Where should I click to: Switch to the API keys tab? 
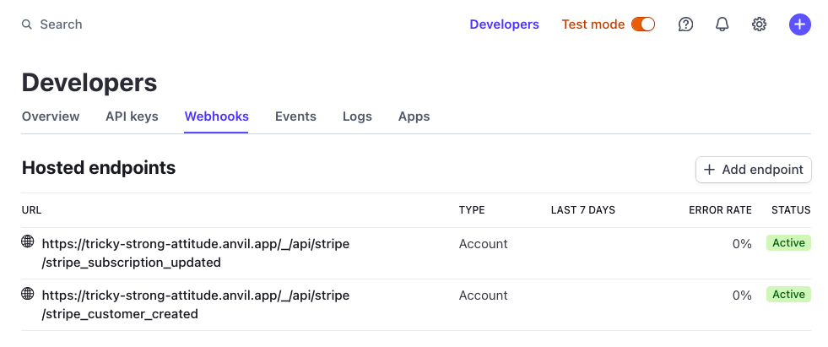tap(132, 117)
